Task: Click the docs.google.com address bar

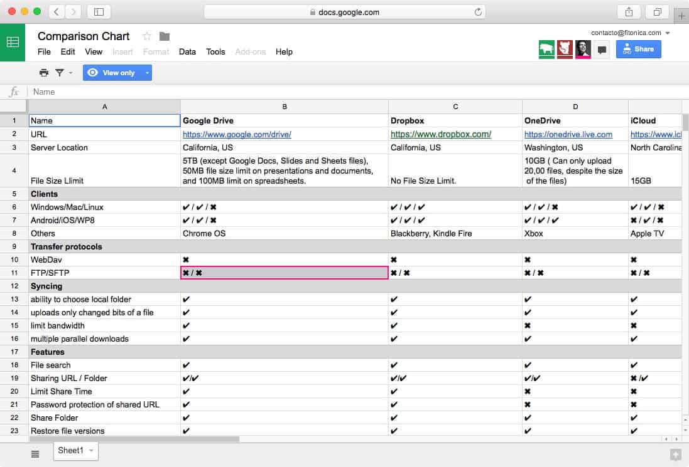Action: pyautogui.click(x=345, y=12)
